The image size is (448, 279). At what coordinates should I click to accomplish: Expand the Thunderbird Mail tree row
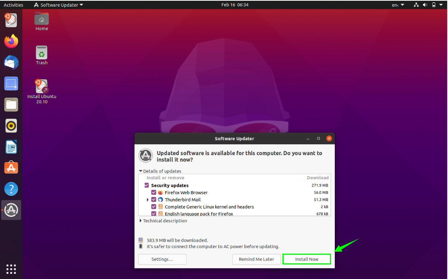[x=148, y=200]
